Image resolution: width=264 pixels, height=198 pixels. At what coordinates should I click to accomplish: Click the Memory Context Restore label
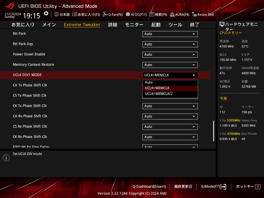click(34, 64)
